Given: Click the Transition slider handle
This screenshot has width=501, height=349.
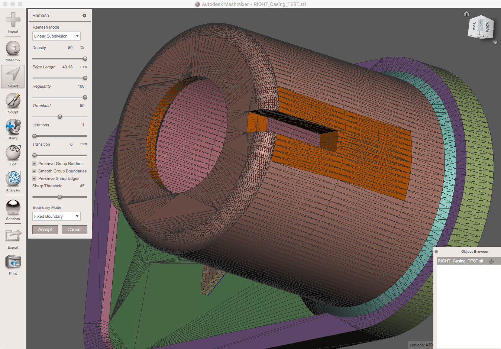Looking at the screenshot, I should [35, 155].
